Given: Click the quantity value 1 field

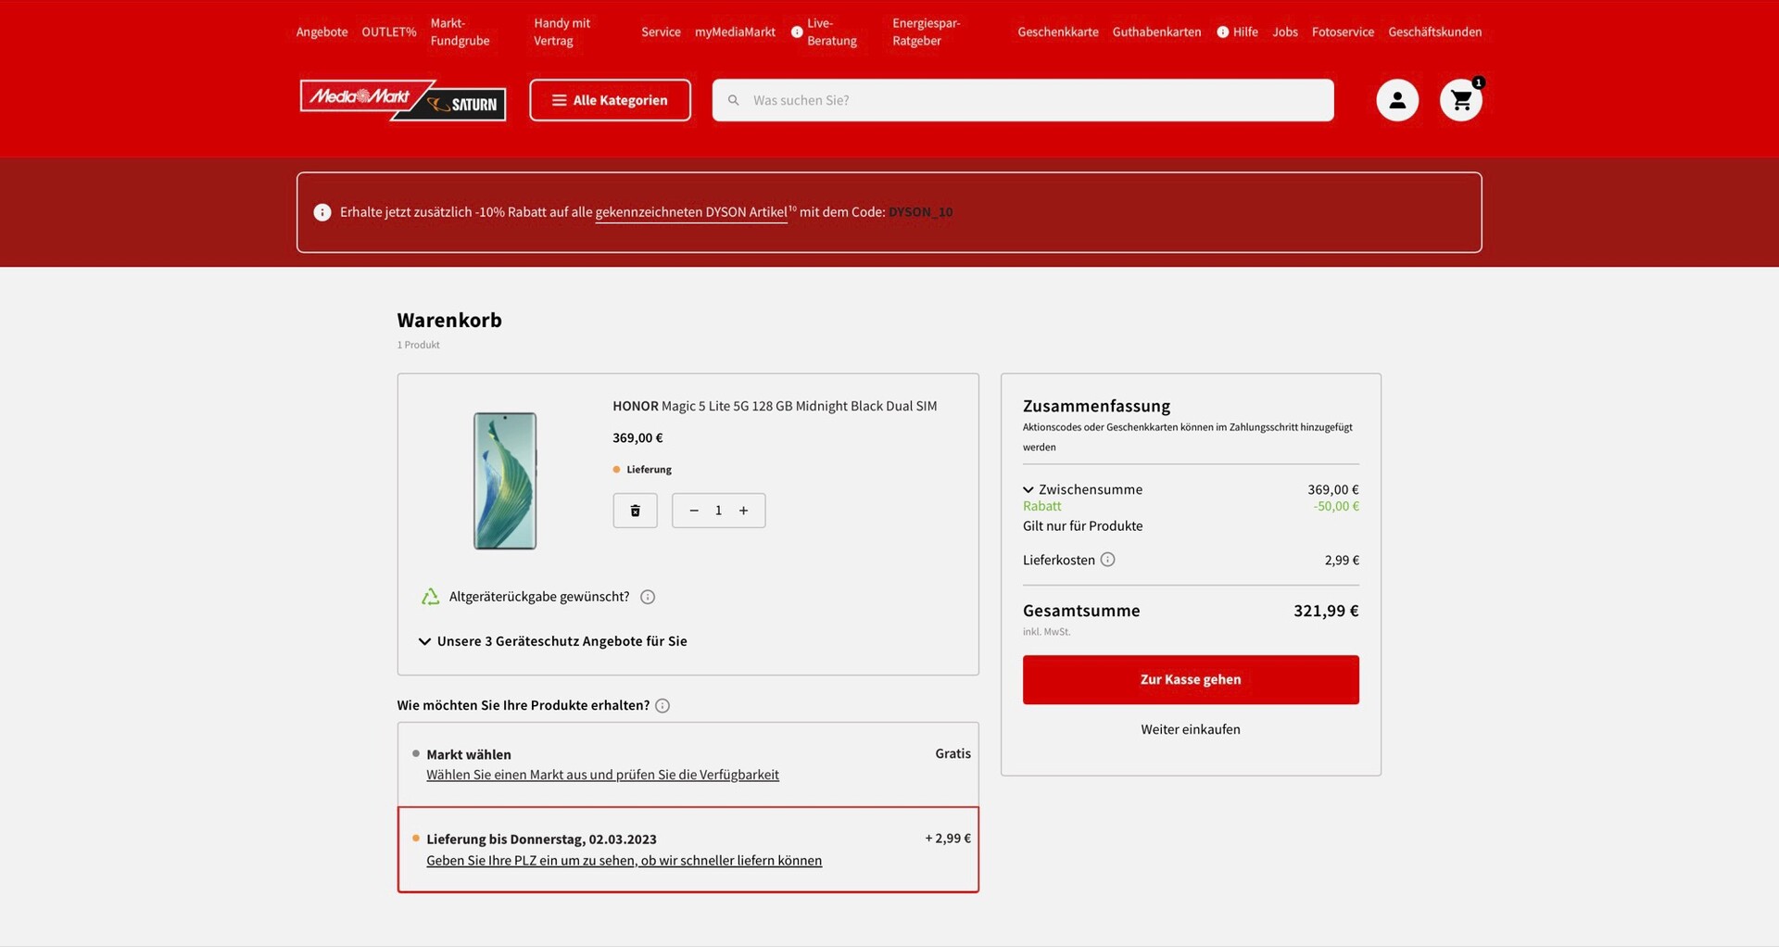Looking at the screenshot, I should (x=718, y=511).
